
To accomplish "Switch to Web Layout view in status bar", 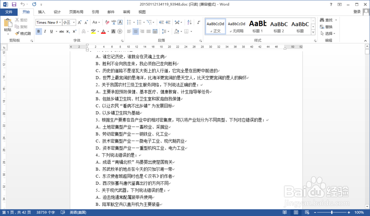I will click(307, 212).
